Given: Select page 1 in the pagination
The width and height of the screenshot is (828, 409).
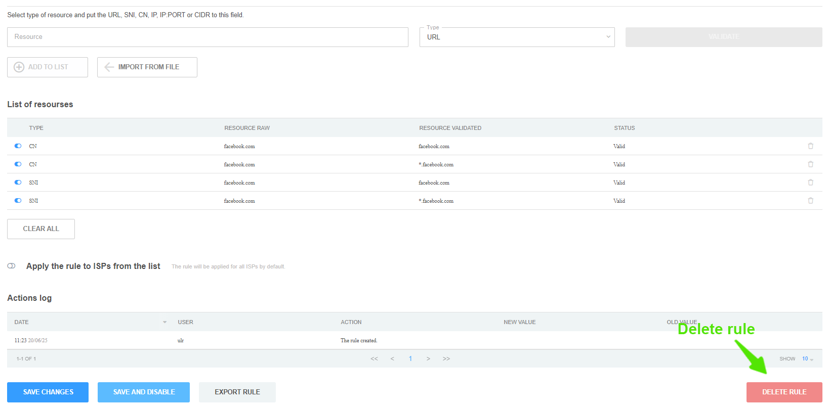Looking at the screenshot, I should pyautogui.click(x=410, y=359).
